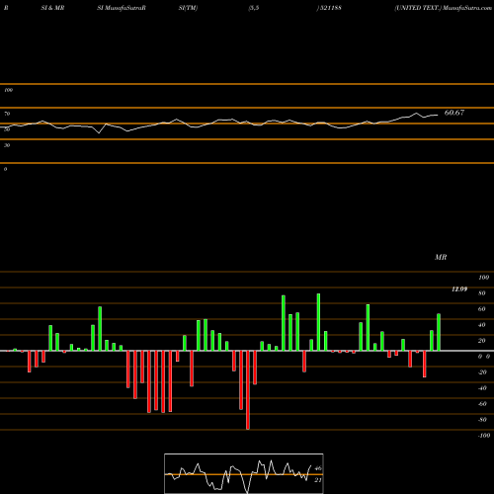Screen dimensions: 494x494
Task: Click the 521188 stock code text
Action: pyautogui.click(x=330, y=8)
